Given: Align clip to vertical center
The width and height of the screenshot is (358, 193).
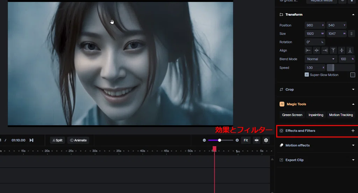Looking at the screenshot, I should point(342,50).
